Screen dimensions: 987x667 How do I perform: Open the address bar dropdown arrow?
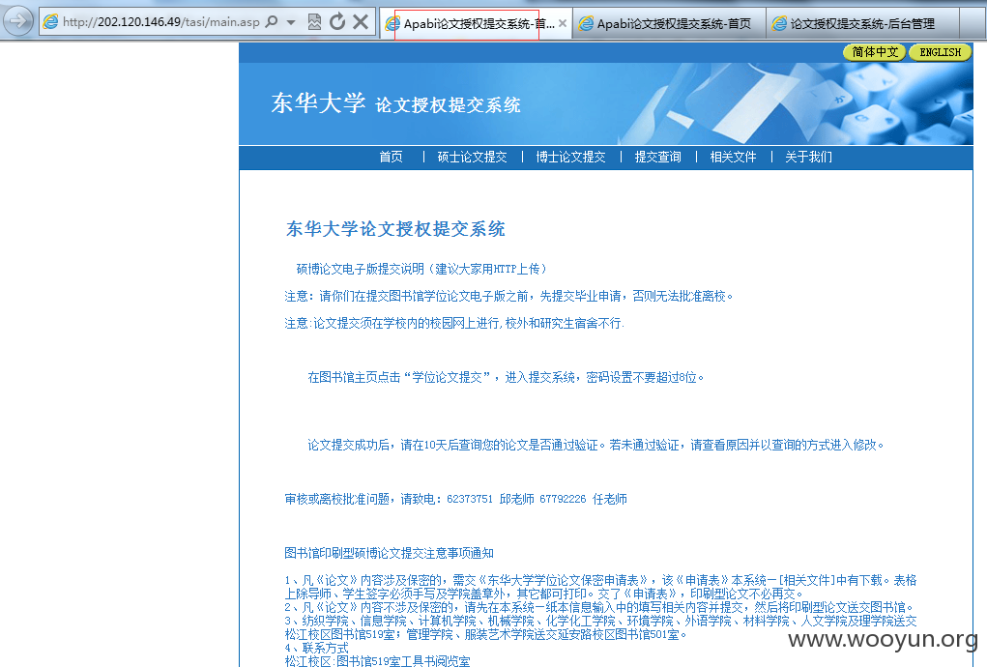click(291, 22)
